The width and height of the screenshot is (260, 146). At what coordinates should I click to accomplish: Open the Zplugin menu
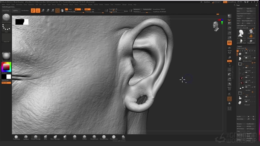click(124, 5)
